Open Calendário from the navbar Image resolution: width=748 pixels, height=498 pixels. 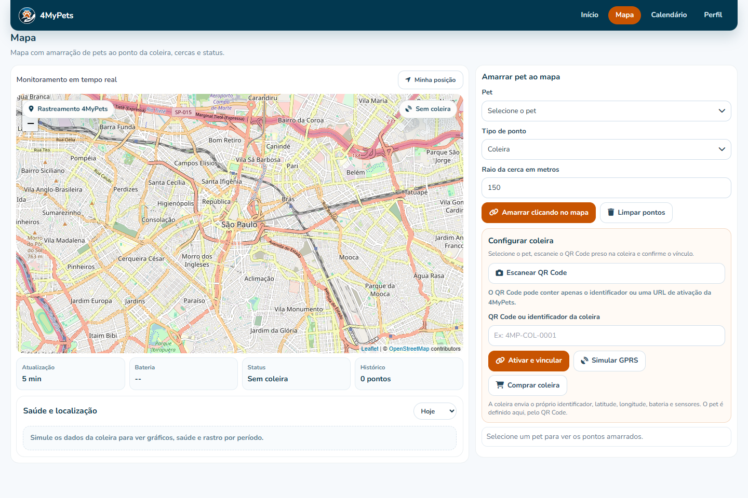[669, 15]
